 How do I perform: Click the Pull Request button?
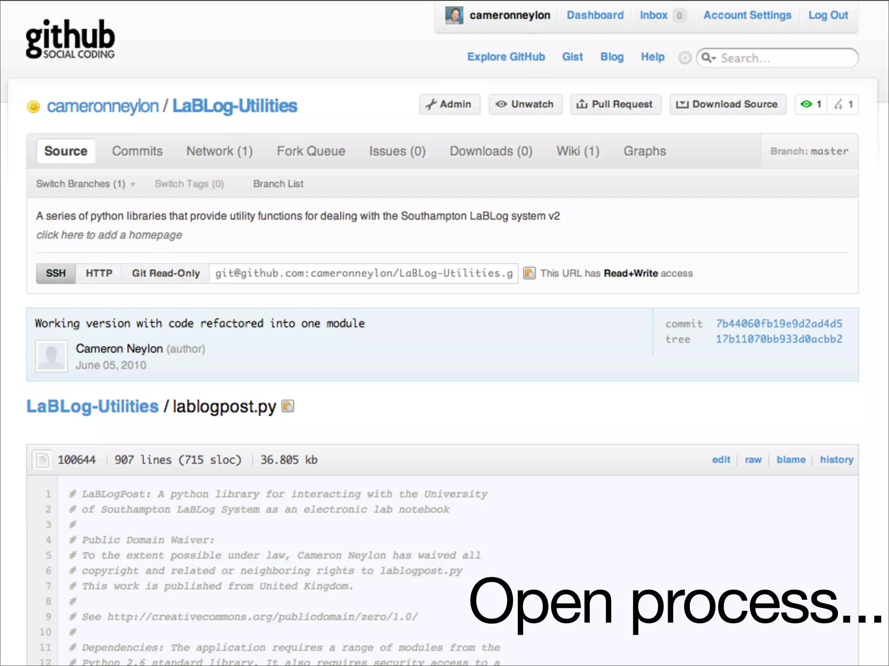click(x=616, y=104)
